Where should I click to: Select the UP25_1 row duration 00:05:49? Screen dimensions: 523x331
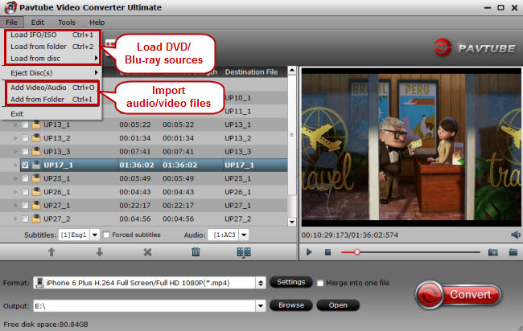[135, 178]
